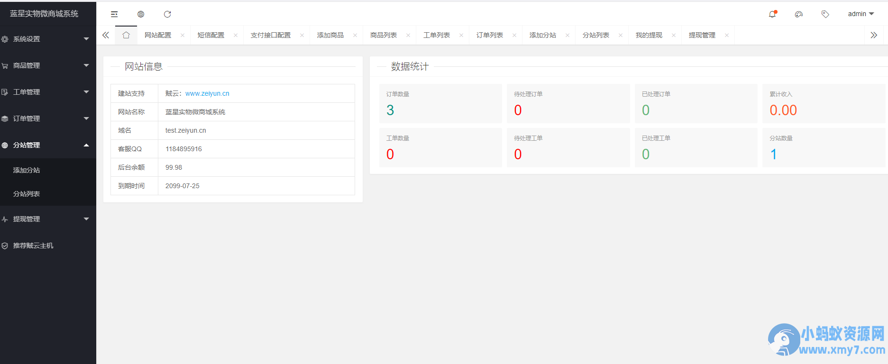The width and height of the screenshot is (888, 364).
Task: Open the theme palette icon
Action: click(799, 14)
